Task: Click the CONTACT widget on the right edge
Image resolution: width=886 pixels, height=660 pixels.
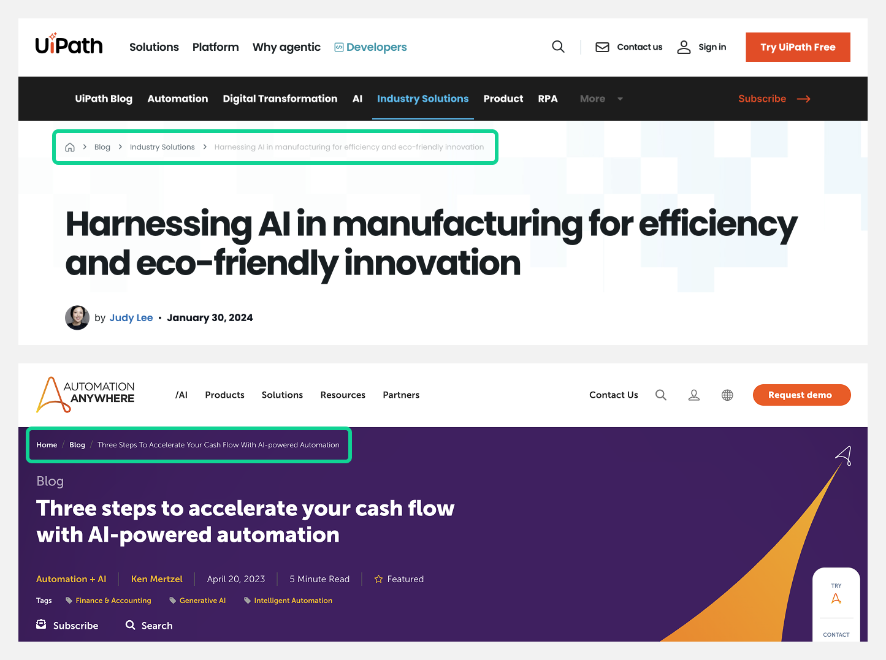Action: point(836,634)
